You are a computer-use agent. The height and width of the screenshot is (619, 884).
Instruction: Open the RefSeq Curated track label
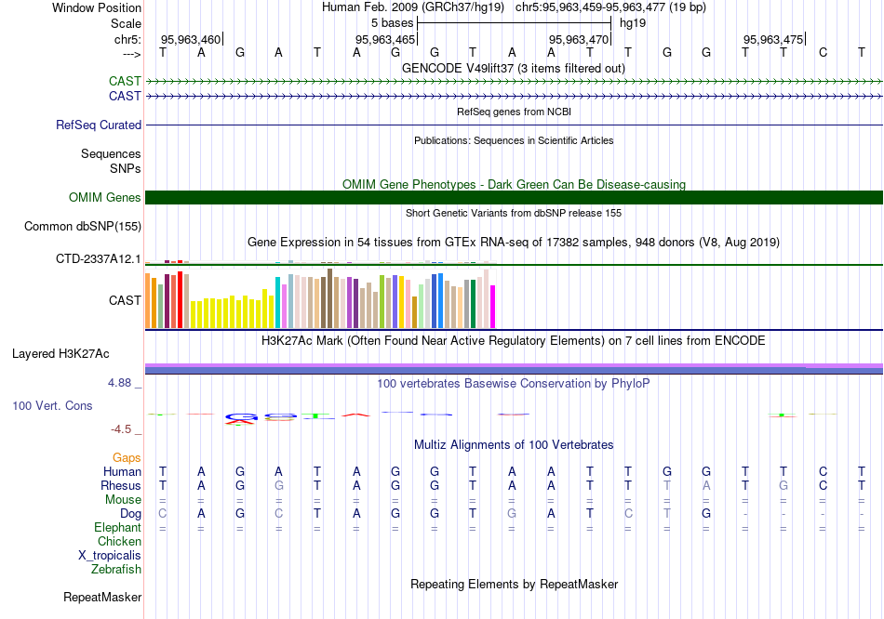[x=99, y=125]
